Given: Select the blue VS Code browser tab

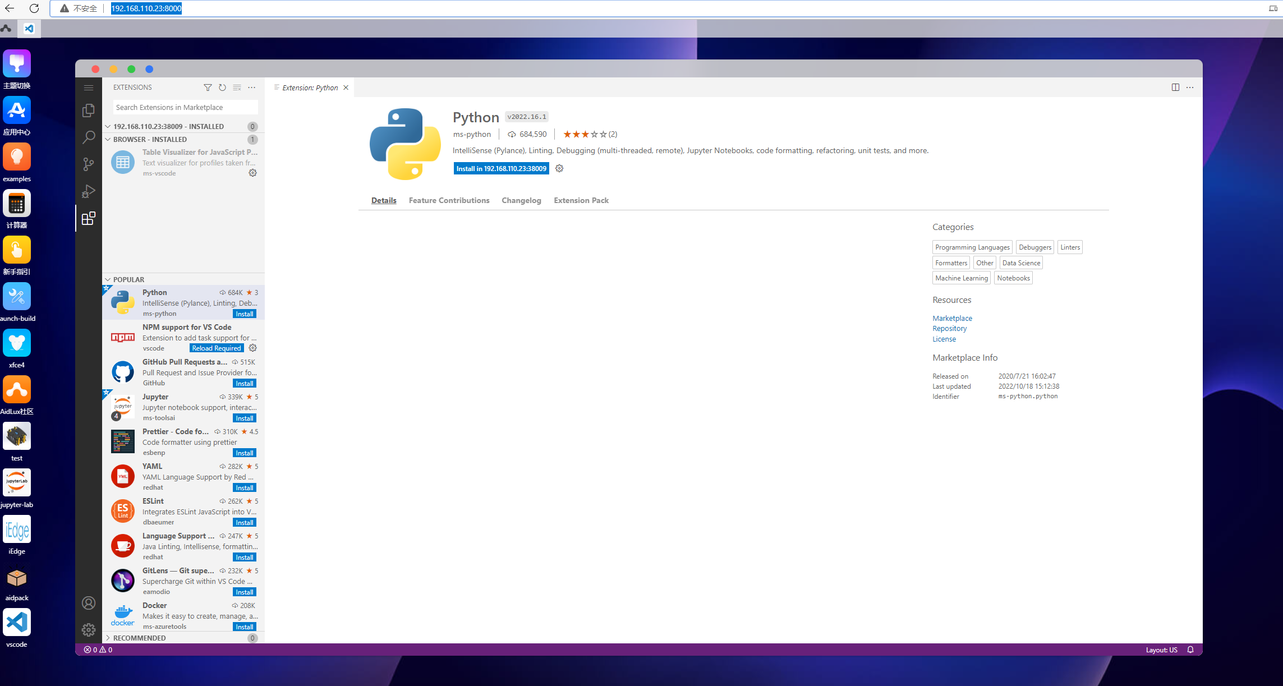Looking at the screenshot, I should (29, 28).
